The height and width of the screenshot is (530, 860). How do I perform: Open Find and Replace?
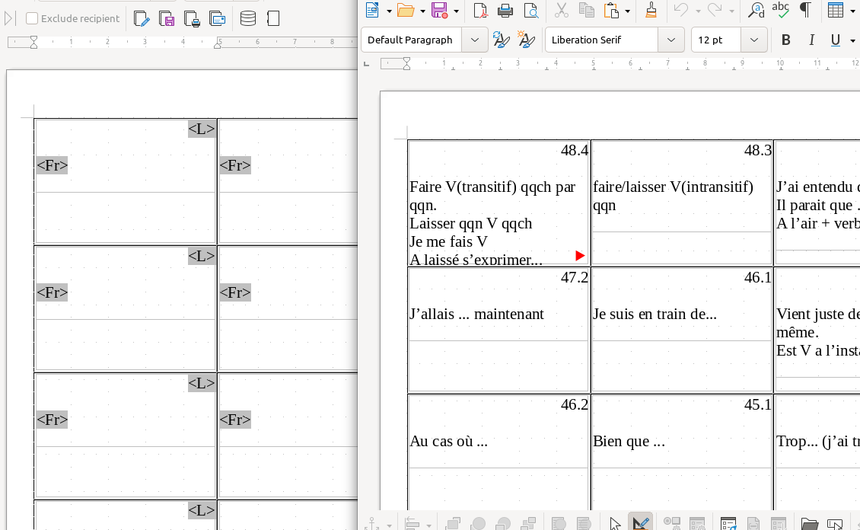coord(756,10)
